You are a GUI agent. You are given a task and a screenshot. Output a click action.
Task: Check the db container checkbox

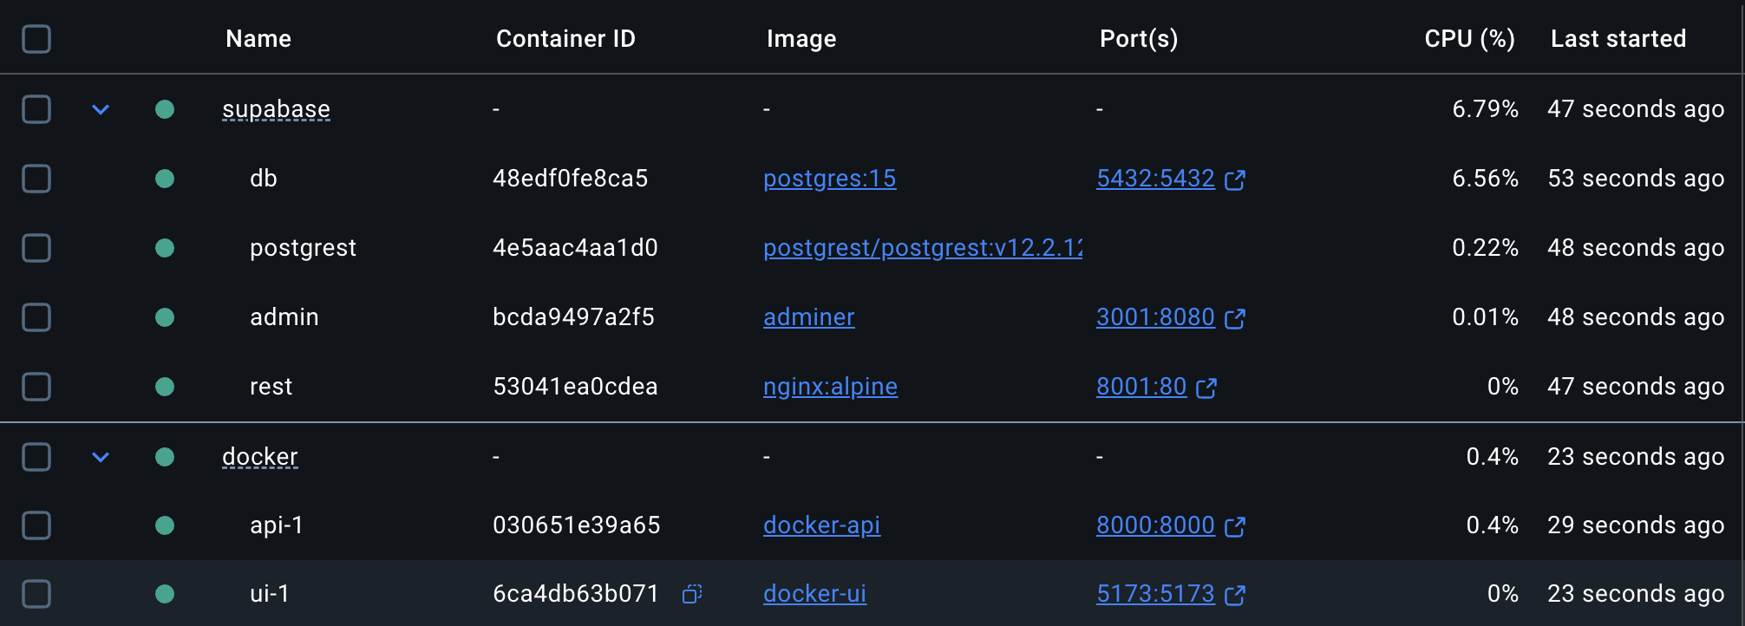coord(36,179)
